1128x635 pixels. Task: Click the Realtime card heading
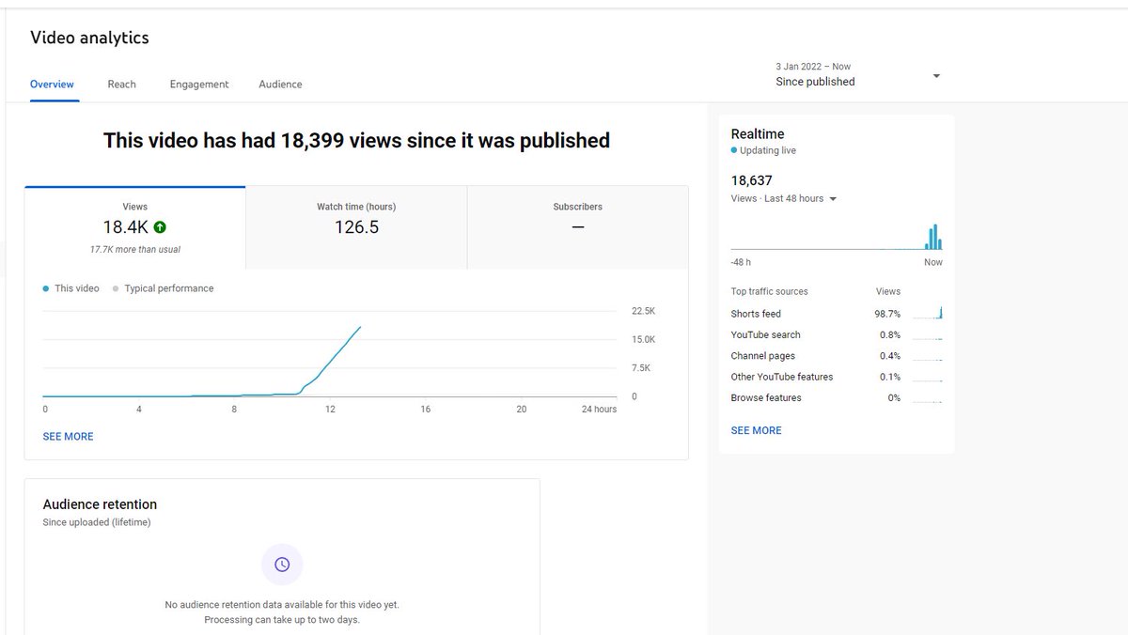pos(757,134)
